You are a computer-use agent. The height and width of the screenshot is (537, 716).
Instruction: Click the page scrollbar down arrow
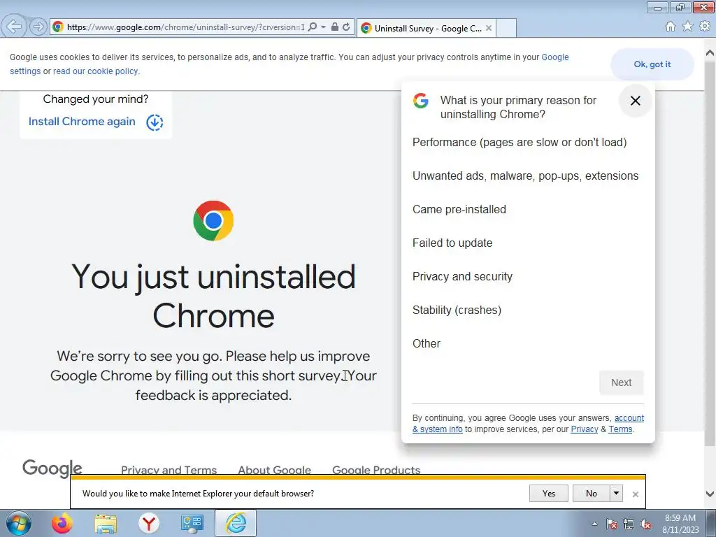(x=710, y=494)
